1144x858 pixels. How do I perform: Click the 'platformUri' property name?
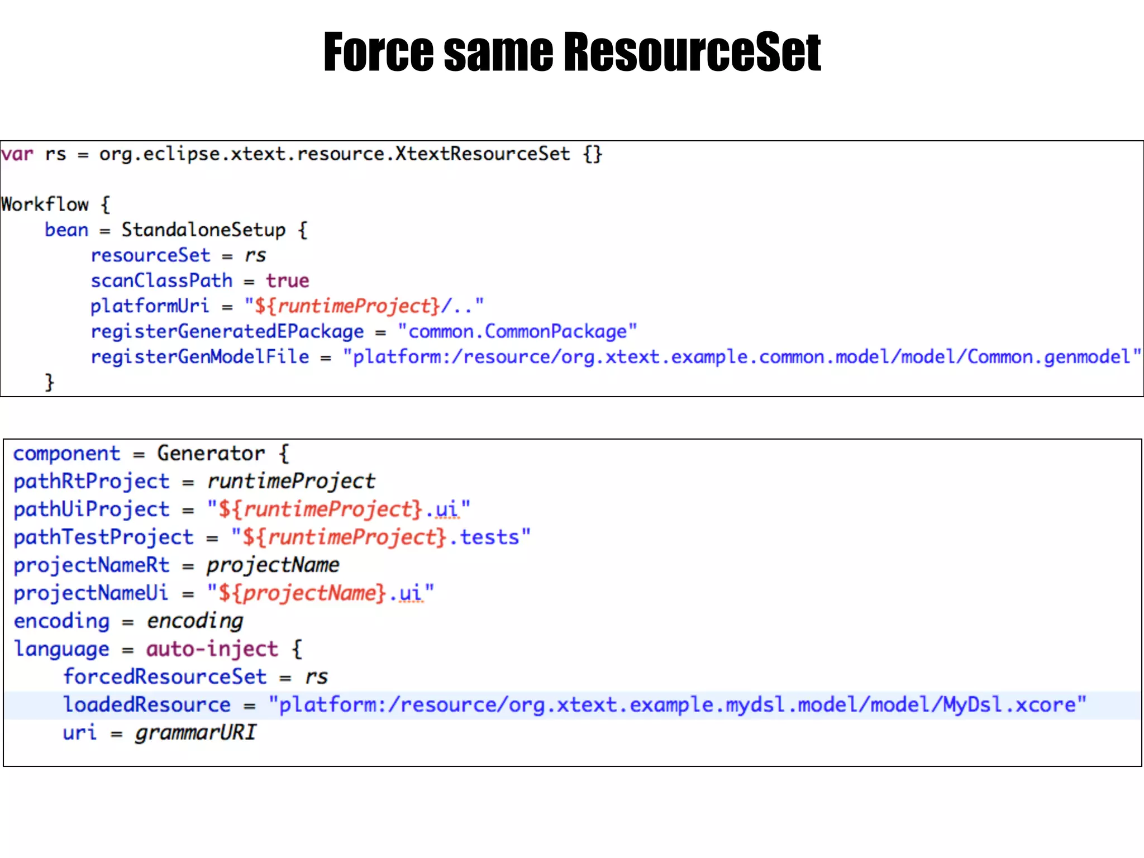(150, 306)
